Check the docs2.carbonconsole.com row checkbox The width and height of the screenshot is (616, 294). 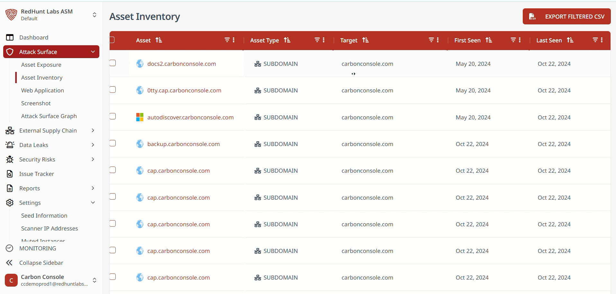pyautogui.click(x=113, y=63)
